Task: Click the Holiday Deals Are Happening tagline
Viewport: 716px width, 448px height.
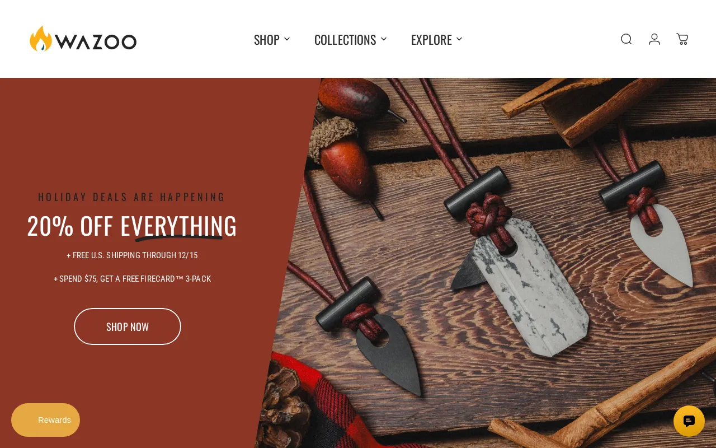Action: 131,197
